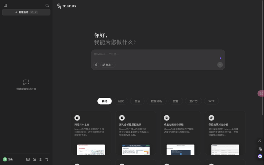264x165 pixels.
Task: Switch to the 数据分析 tab
Action: tap(156, 101)
